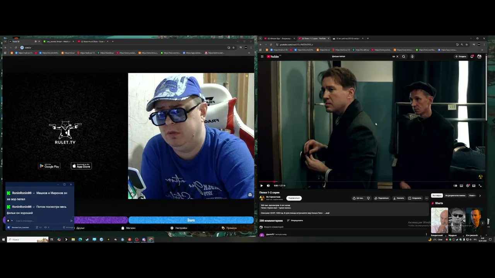495x278 pixels.
Task: Mute the YouTube player volume
Action: coord(268,186)
